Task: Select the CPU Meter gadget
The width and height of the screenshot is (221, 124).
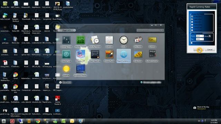Action: 138,42
